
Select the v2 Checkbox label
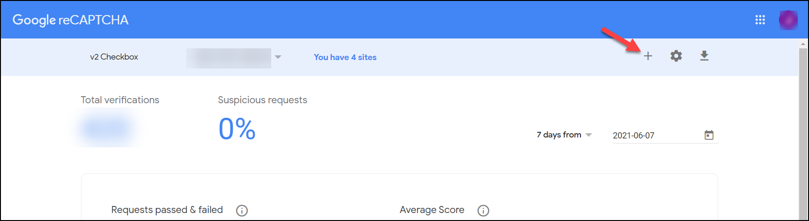pos(114,57)
